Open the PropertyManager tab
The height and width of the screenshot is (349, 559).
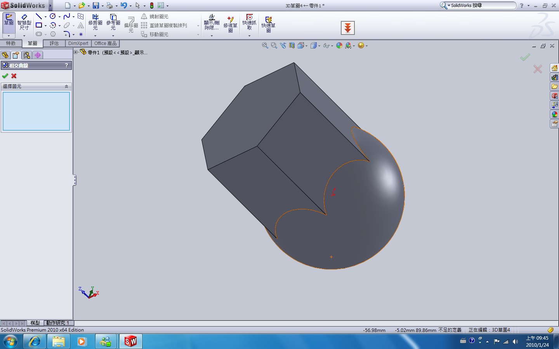pos(16,55)
